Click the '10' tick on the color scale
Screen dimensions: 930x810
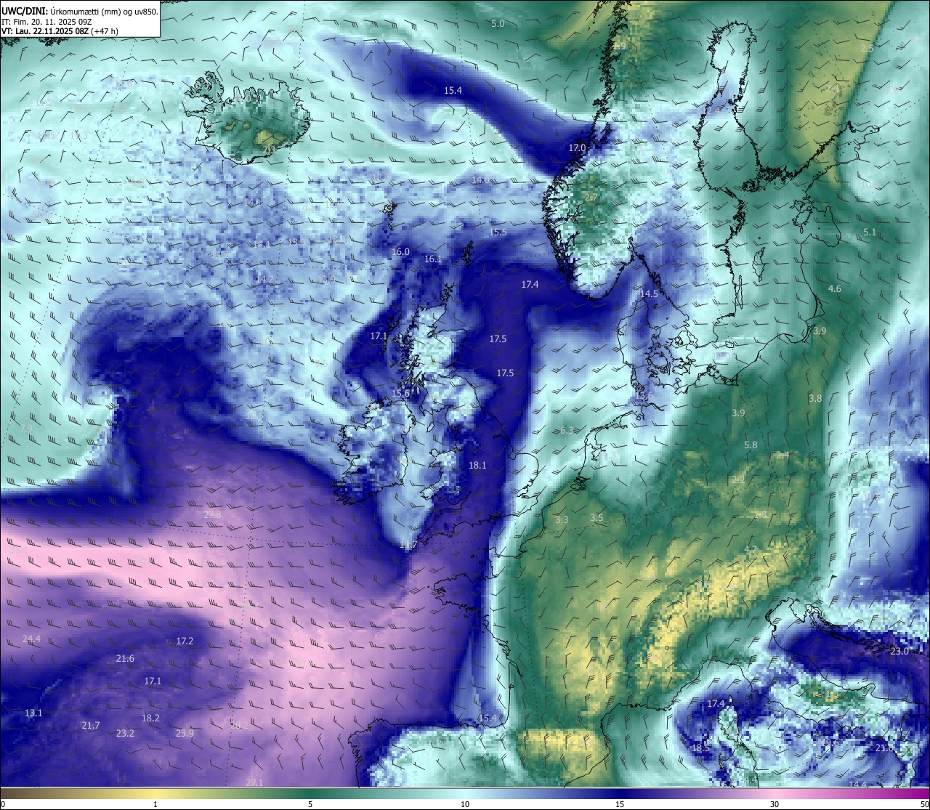point(465,804)
